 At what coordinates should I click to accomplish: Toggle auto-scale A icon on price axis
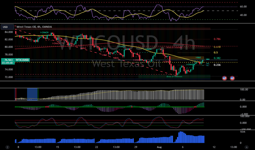[x=247, y=147]
